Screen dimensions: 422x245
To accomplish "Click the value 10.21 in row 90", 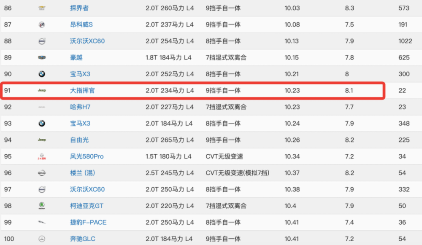I will (x=292, y=74).
